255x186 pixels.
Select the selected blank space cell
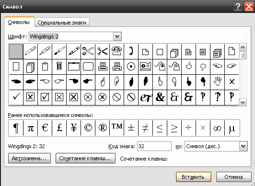click(16, 52)
